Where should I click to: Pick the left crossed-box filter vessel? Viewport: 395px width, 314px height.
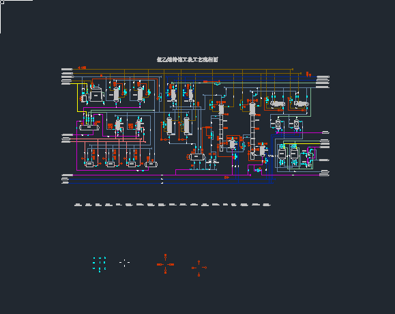tap(278, 124)
